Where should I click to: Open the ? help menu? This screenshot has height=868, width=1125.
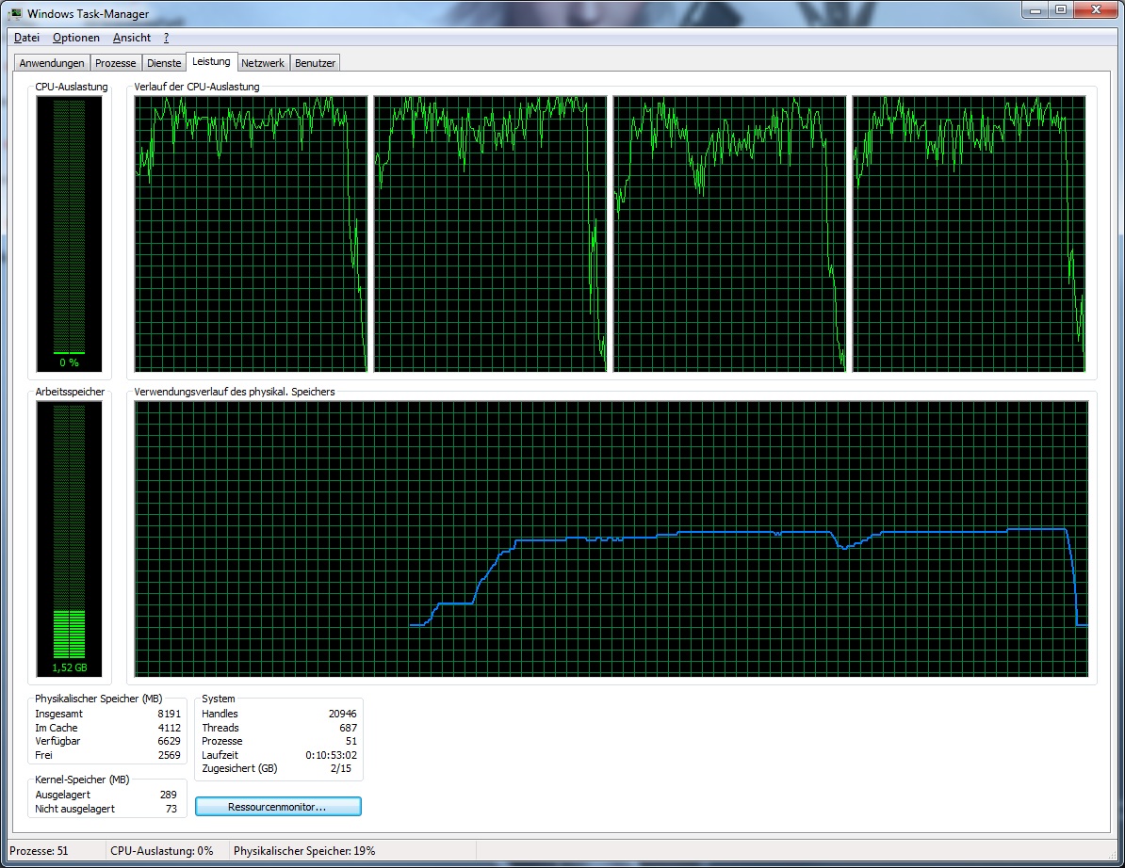tap(166, 38)
